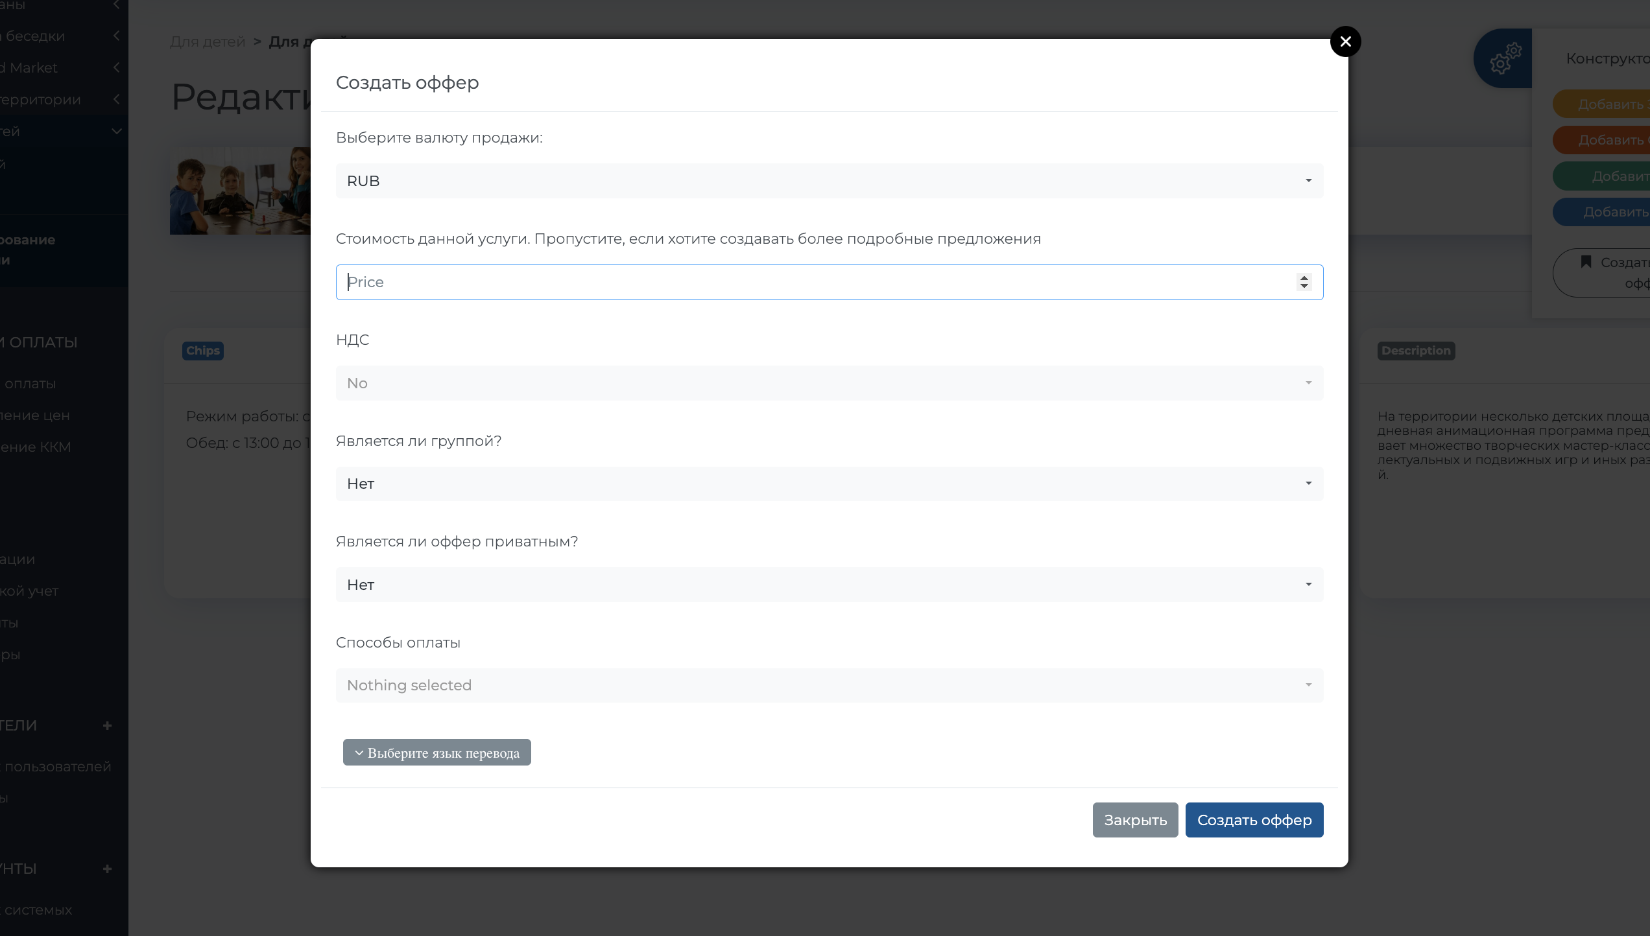The image size is (1650, 936).
Task: Expand 'Выберите язык перевода' selector
Action: pos(436,753)
